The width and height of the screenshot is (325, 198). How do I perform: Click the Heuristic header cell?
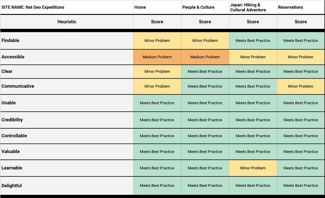click(67, 22)
